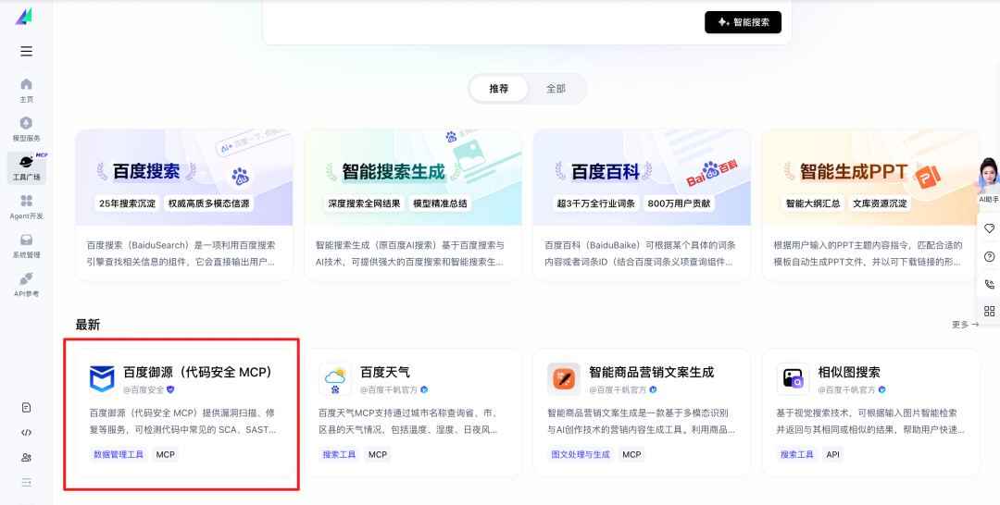Click verified badge next to @百度安全
Viewport: 1000px width, 505px height.
[170, 389]
